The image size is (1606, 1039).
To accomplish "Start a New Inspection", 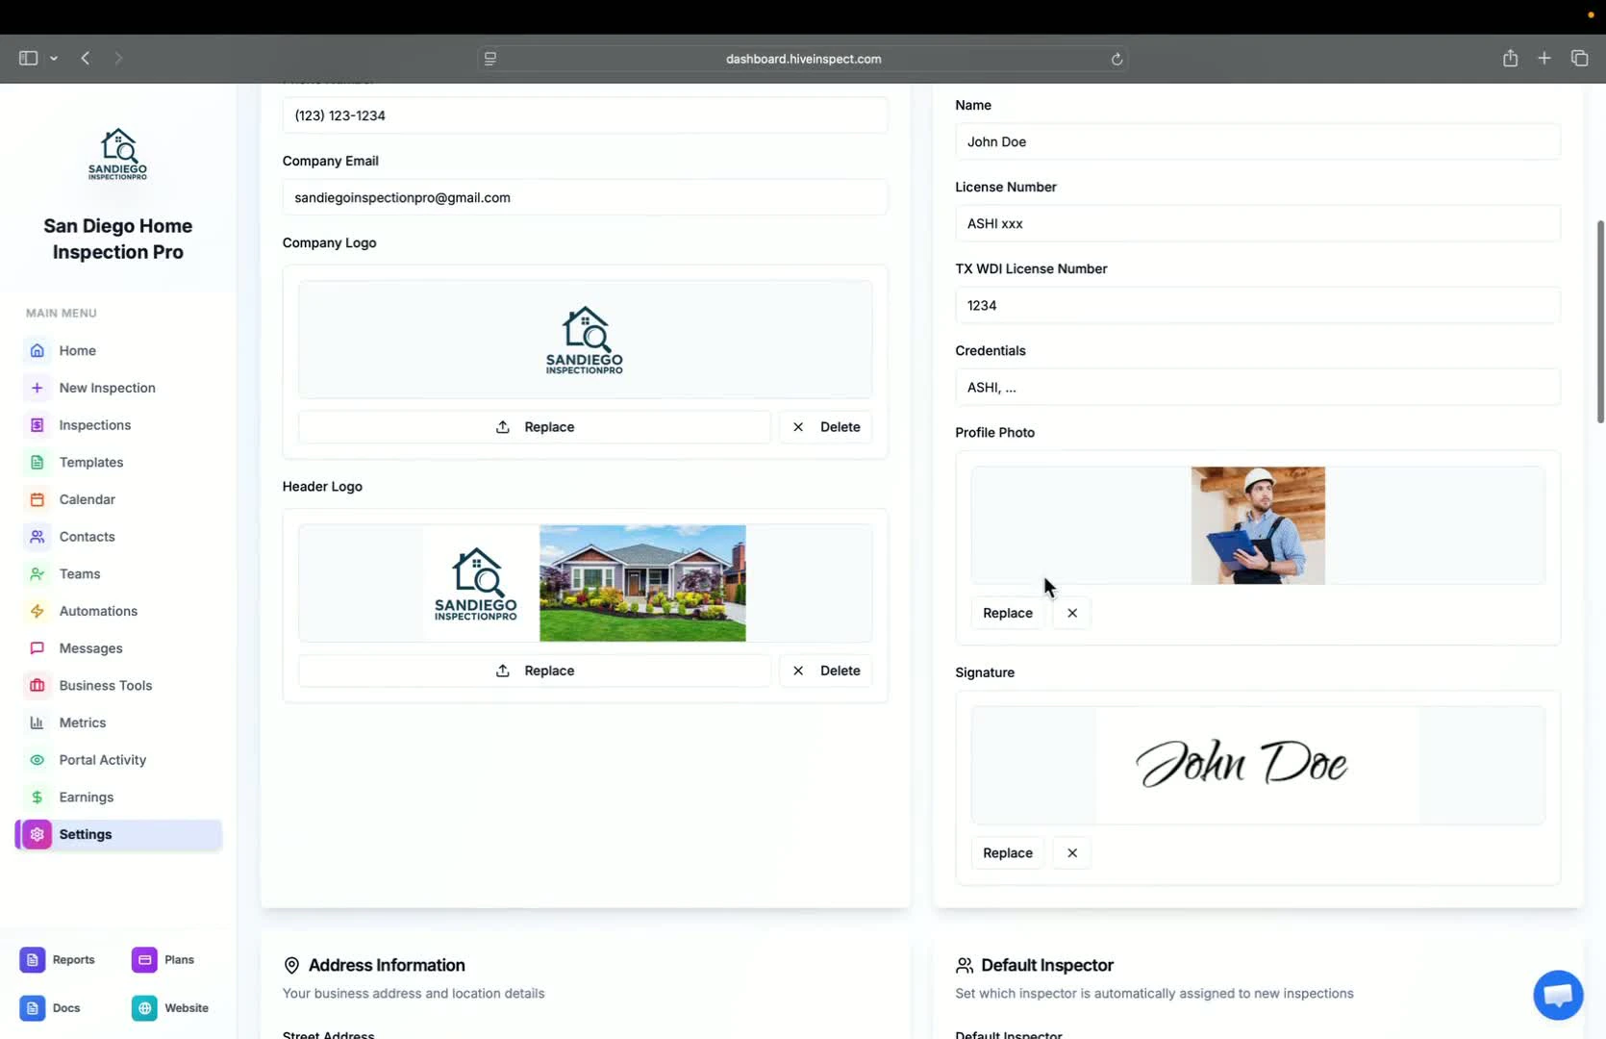I will click(x=107, y=388).
